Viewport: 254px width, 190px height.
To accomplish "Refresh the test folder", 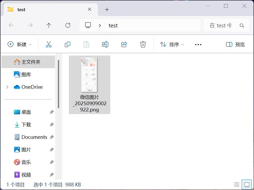I will click(68, 25).
